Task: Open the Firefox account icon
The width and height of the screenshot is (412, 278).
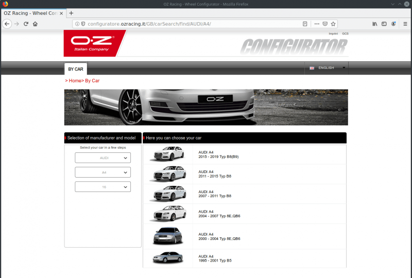Action: tap(393, 24)
